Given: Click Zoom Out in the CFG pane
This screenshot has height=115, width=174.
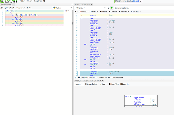Looking at the screenshot, I should click(125, 84).
